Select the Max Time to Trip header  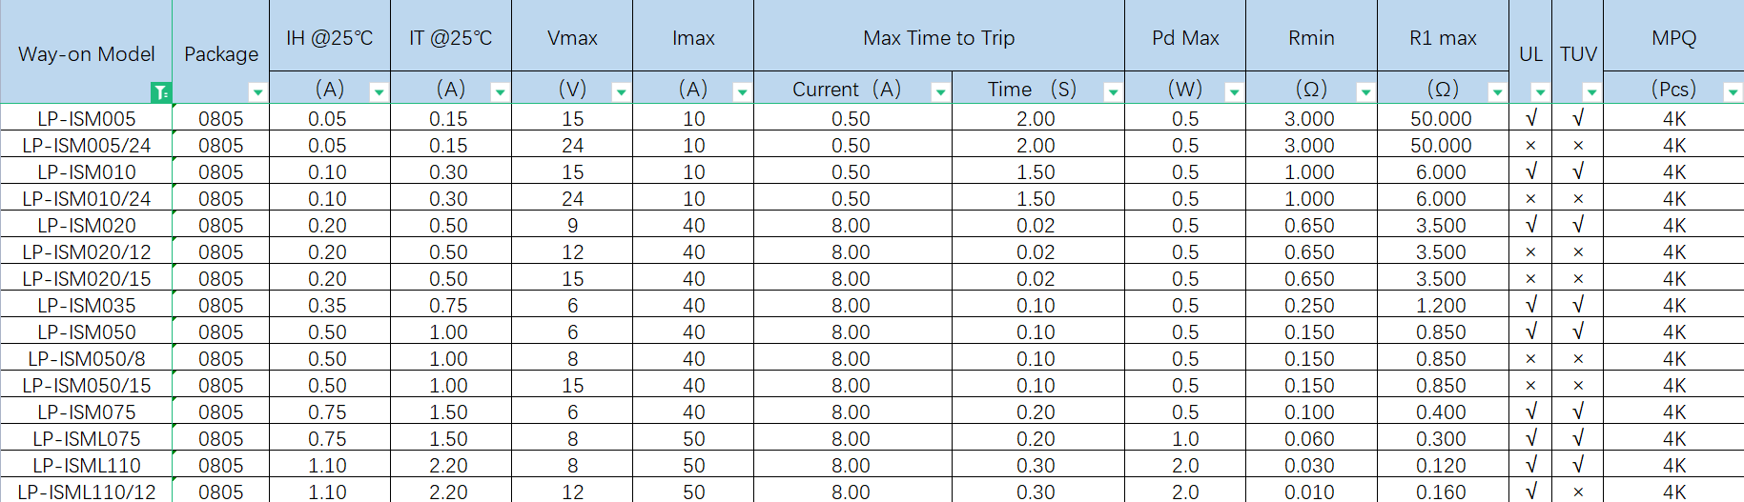[x=938, y=38]
